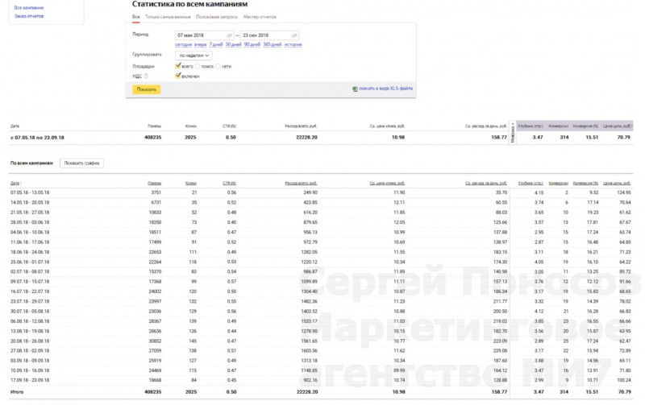Click the end date field 23 сен 2018
This screenshot has width=645, height=405.
click(269, 35)
